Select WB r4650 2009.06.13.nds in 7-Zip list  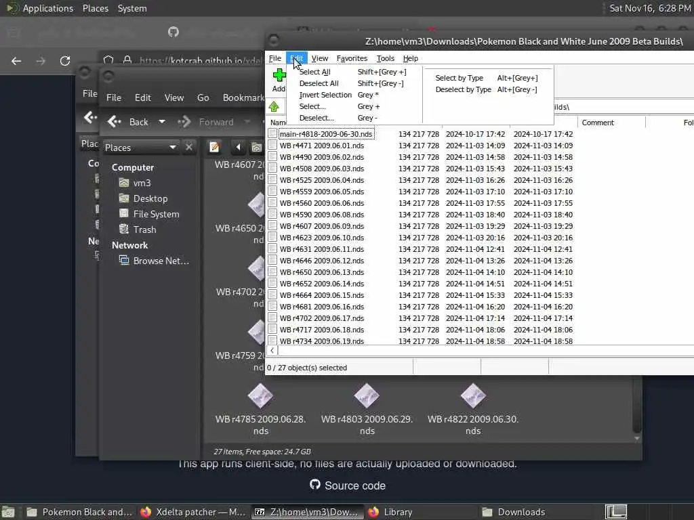pyautogui.click(x=322, y=272)
